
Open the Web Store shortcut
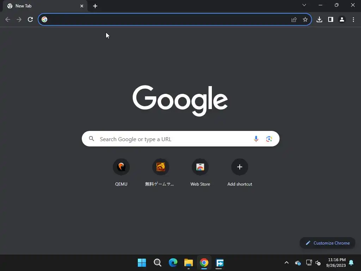200,172
